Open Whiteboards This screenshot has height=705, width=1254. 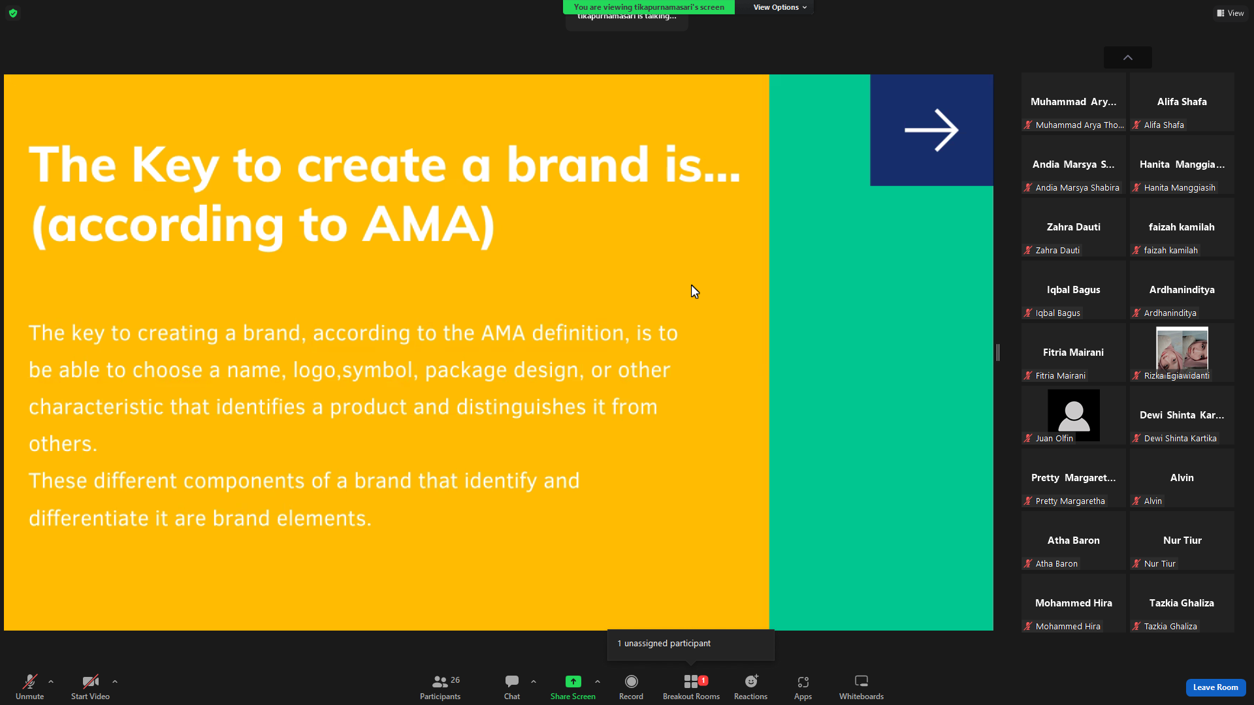click(x=861, y=687)
